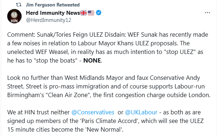Screen dimensions: 217x137
Task: Click the 'WEF Weasel' phrase
Action: point(52,52)
